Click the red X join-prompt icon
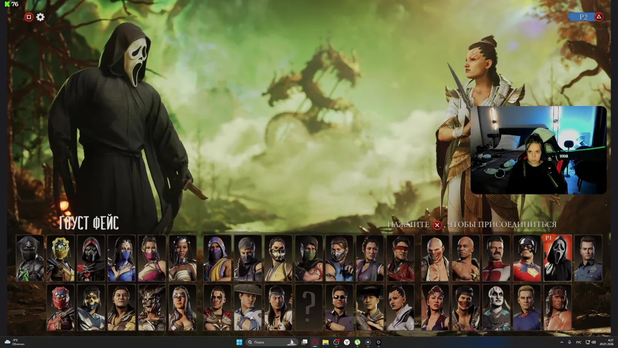The height and width of the screenshot is (348, 618). [x=437, y=225]
